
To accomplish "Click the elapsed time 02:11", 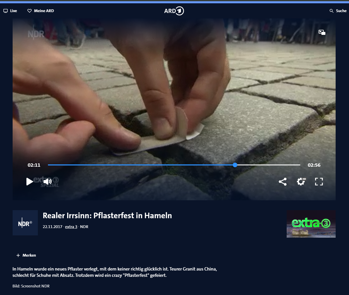I will tap(34, 165).
